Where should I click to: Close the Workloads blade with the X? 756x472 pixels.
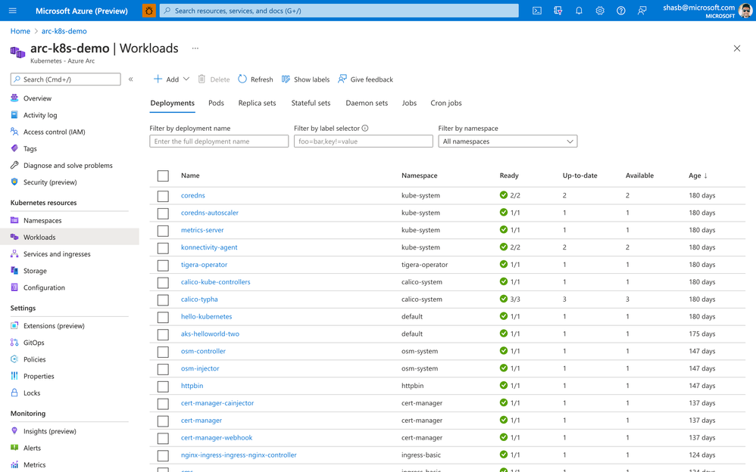(737, 48)
